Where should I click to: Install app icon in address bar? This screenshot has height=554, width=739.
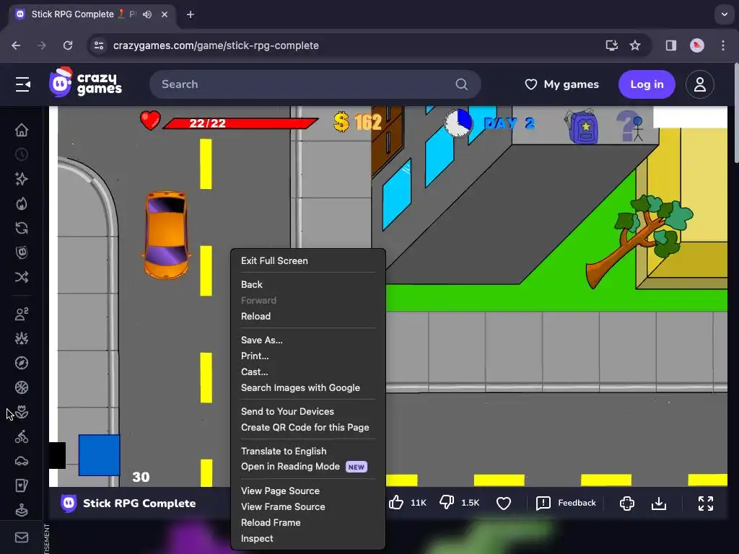tap(612, 45)
